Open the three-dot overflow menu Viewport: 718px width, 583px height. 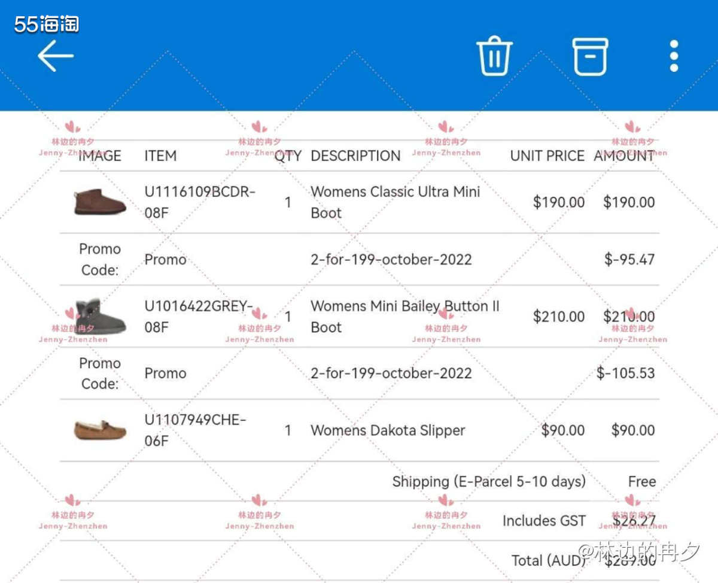pos(674,56)
